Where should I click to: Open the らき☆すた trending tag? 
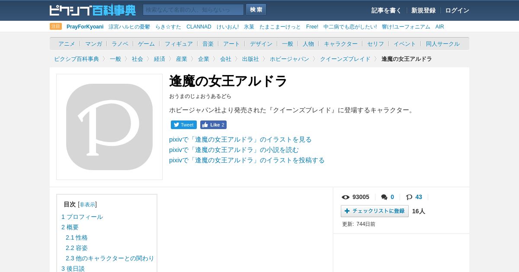[x=168, y=27]
